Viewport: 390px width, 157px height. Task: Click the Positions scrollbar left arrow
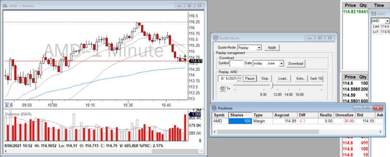(x=214, y=132)
